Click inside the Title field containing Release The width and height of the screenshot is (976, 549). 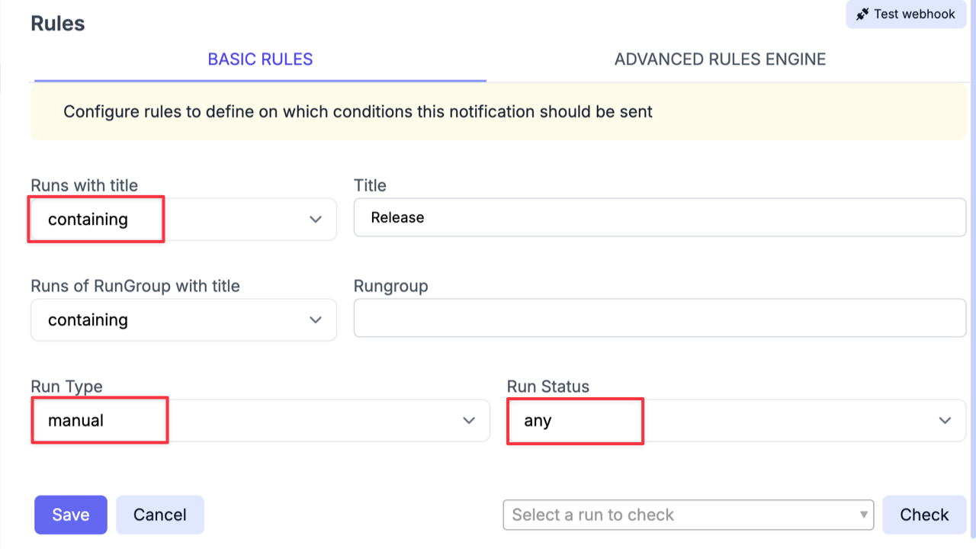tap(660, 217)
